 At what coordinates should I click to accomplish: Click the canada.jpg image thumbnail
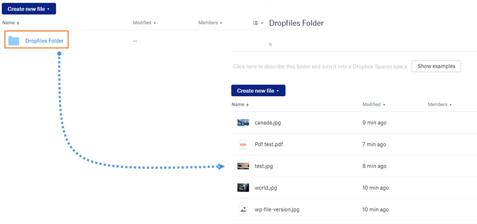tap(243, 123)
